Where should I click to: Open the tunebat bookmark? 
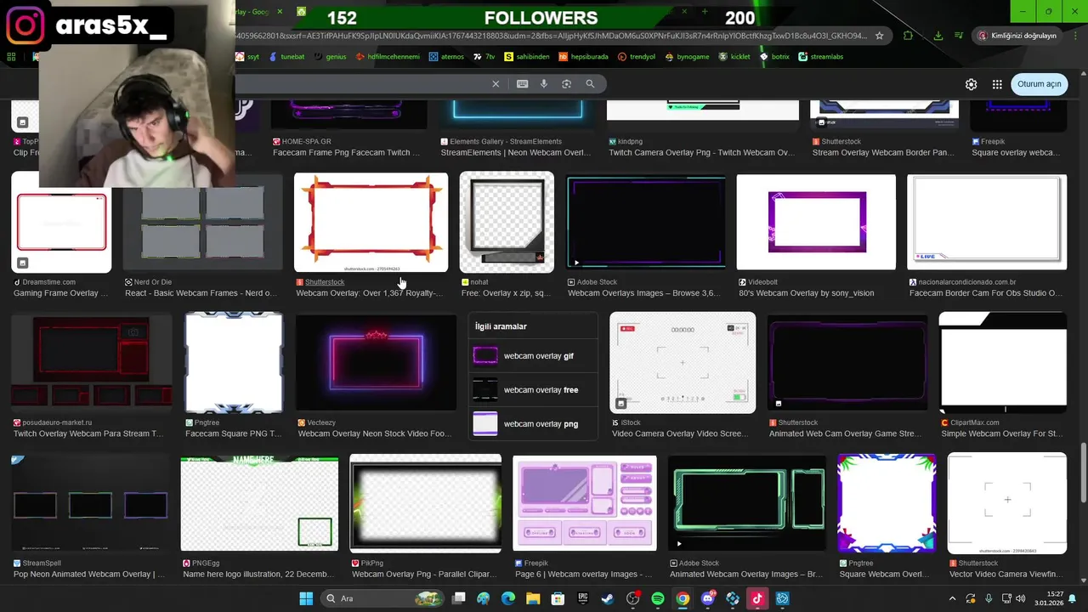[286, 57]
